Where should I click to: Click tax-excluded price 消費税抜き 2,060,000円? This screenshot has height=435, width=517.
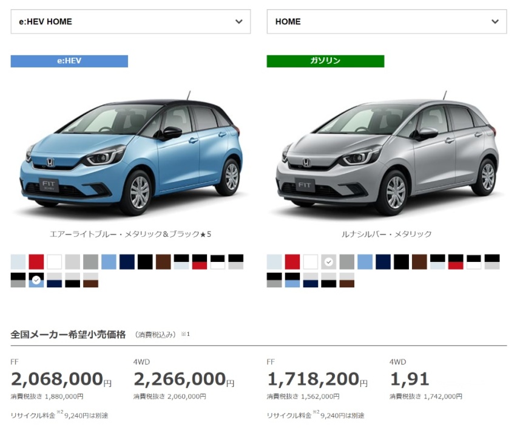(x=170, y=396)
